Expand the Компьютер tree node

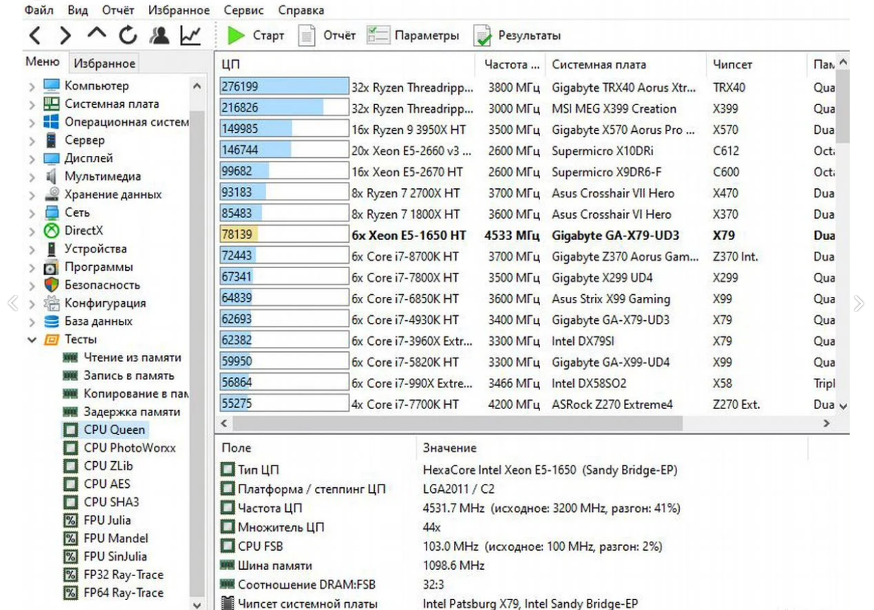pyautogui.click(x=32, y=86)
